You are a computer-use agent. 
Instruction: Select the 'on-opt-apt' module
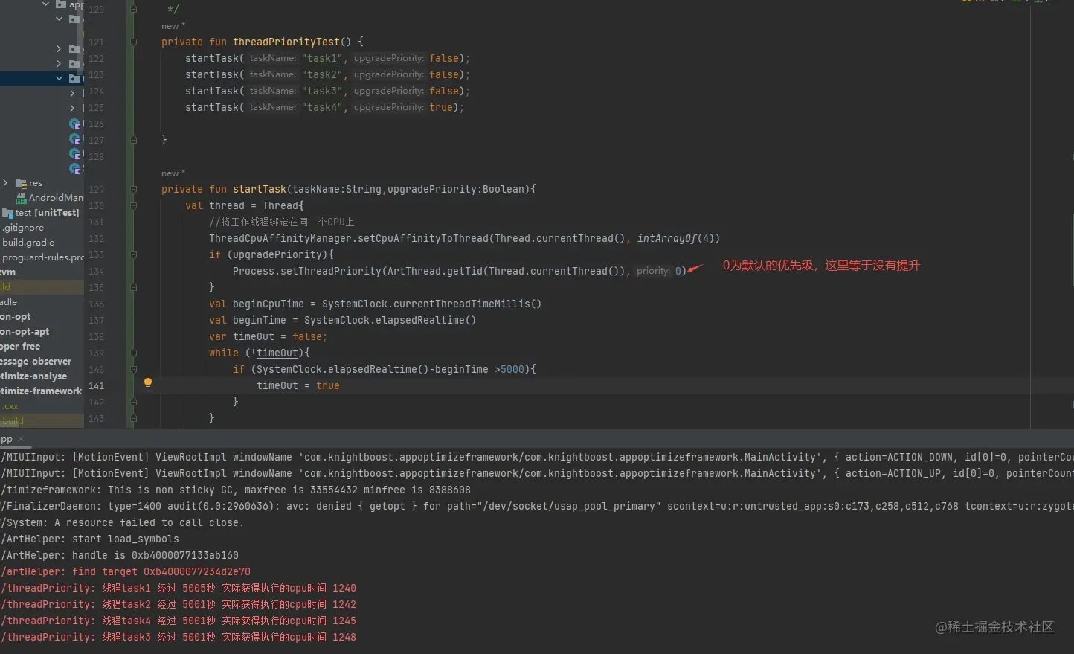[x=25, y=332]
